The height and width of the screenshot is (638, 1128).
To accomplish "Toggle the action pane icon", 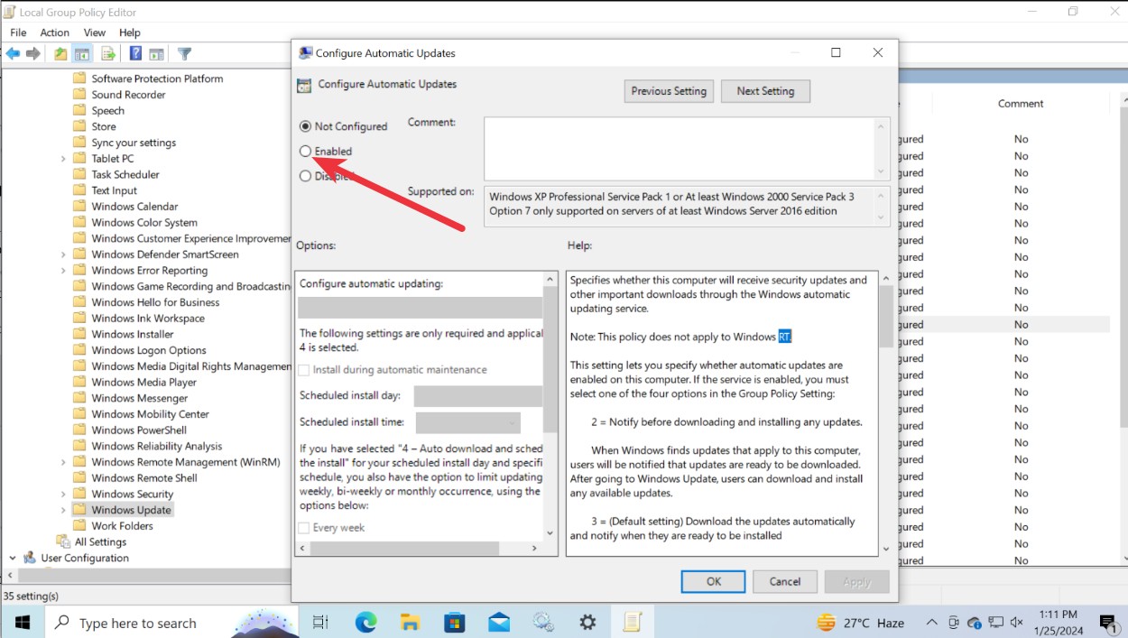I will point(157,53).
